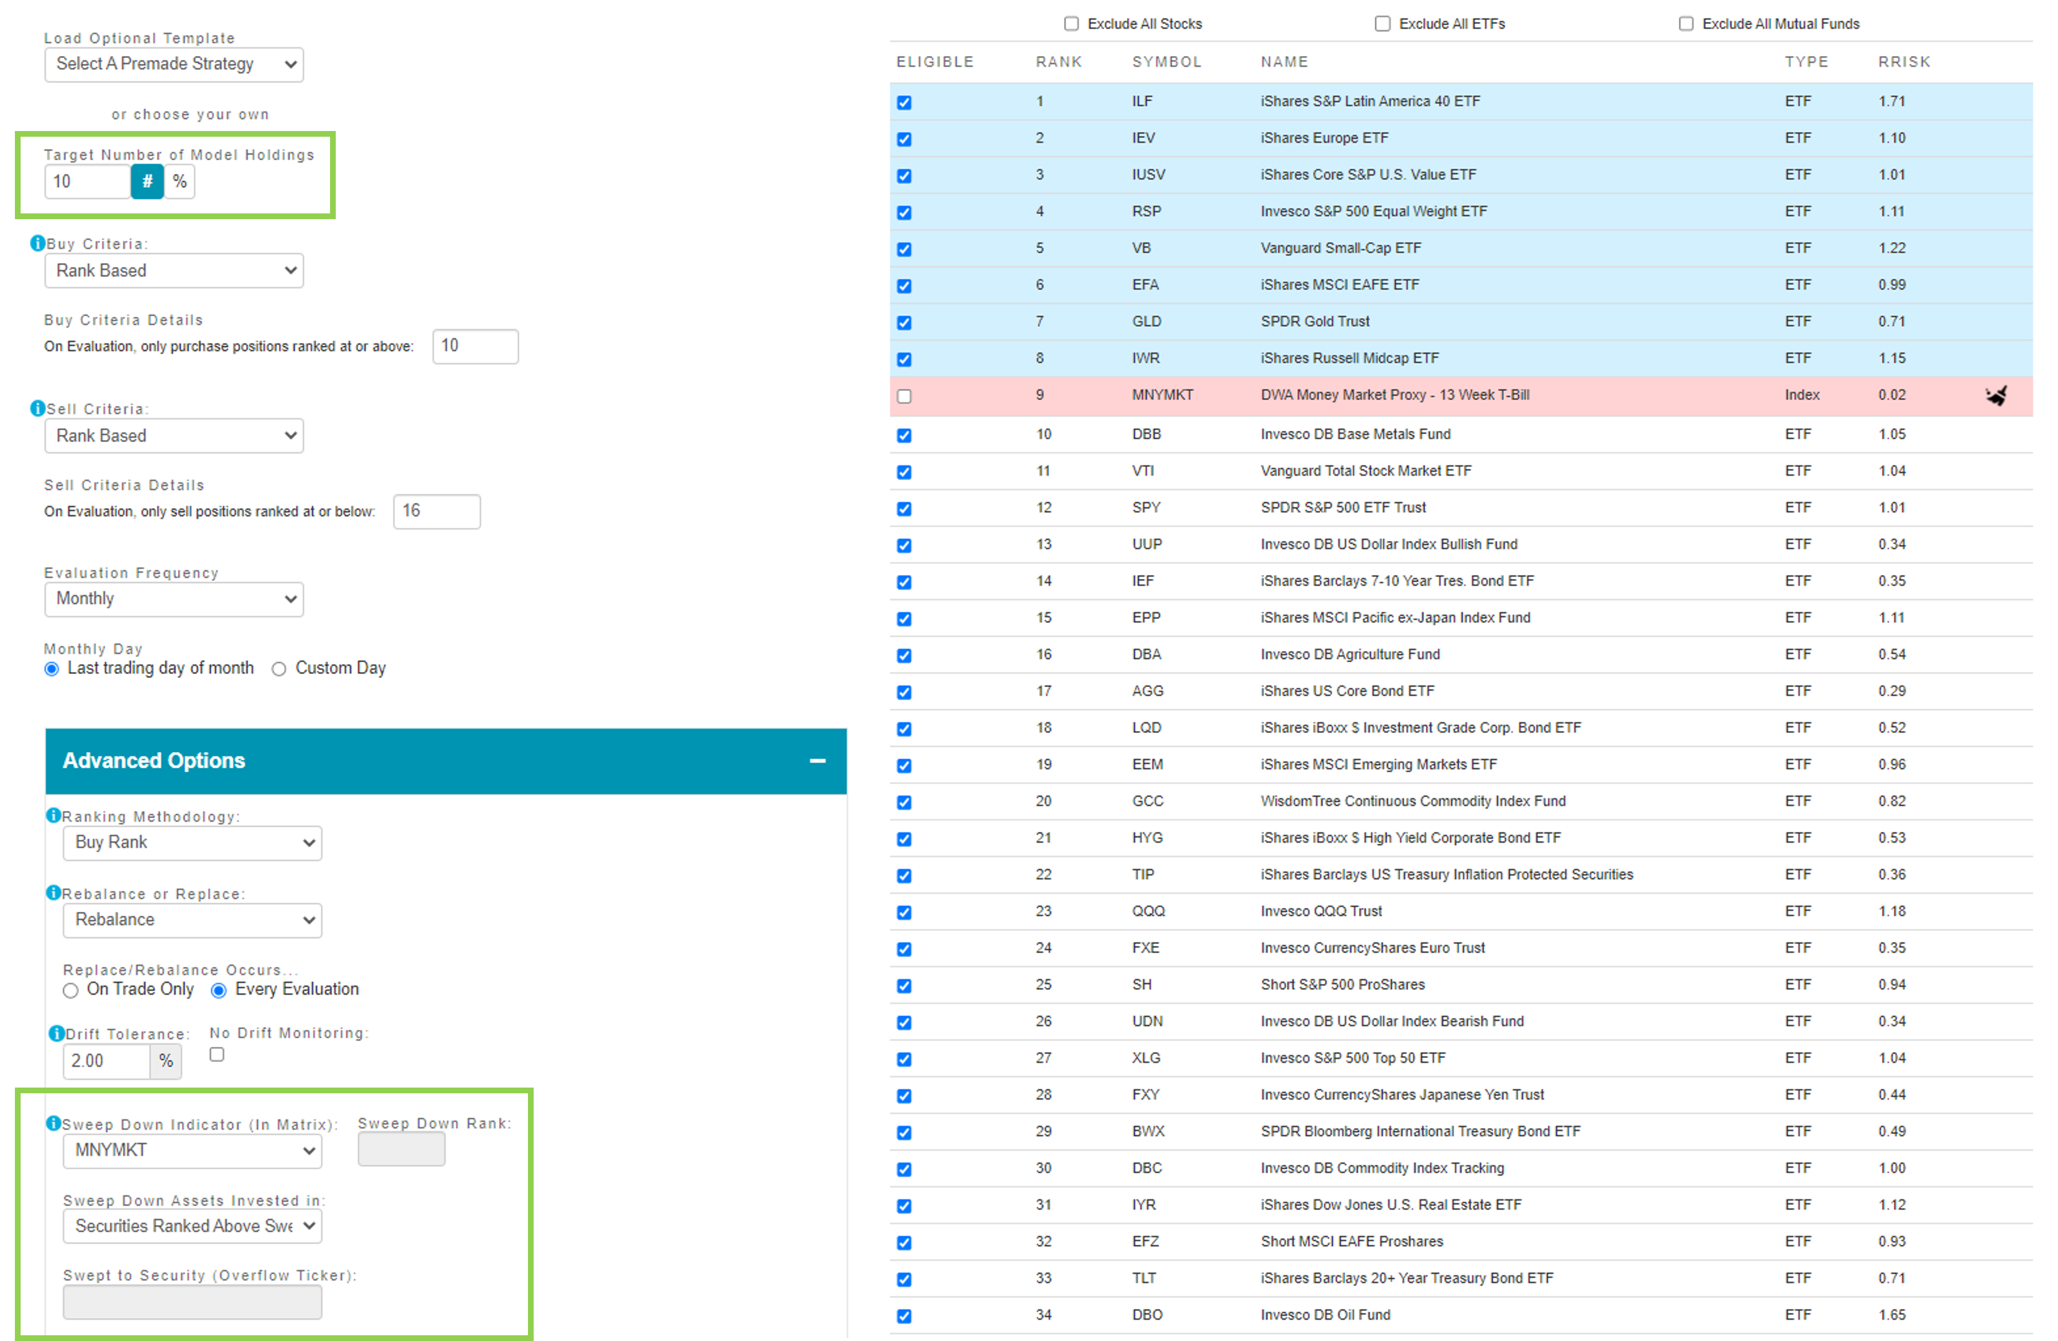The height and width of the screenshot is (1341, 2058).
Task: Uncheck eligibility for AGG
Action: point(904,692)
